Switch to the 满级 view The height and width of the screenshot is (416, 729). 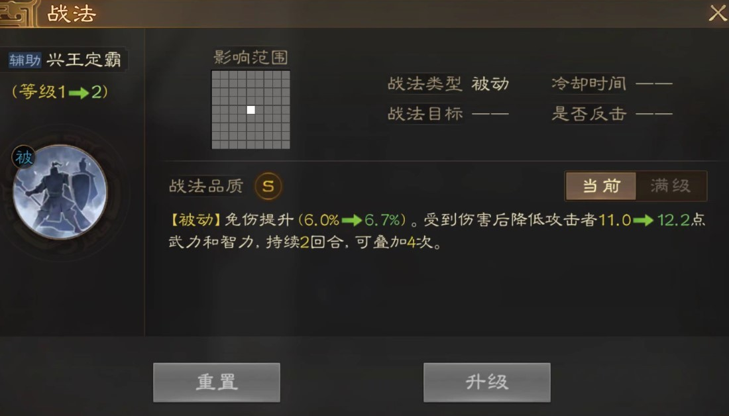(671, 186)
